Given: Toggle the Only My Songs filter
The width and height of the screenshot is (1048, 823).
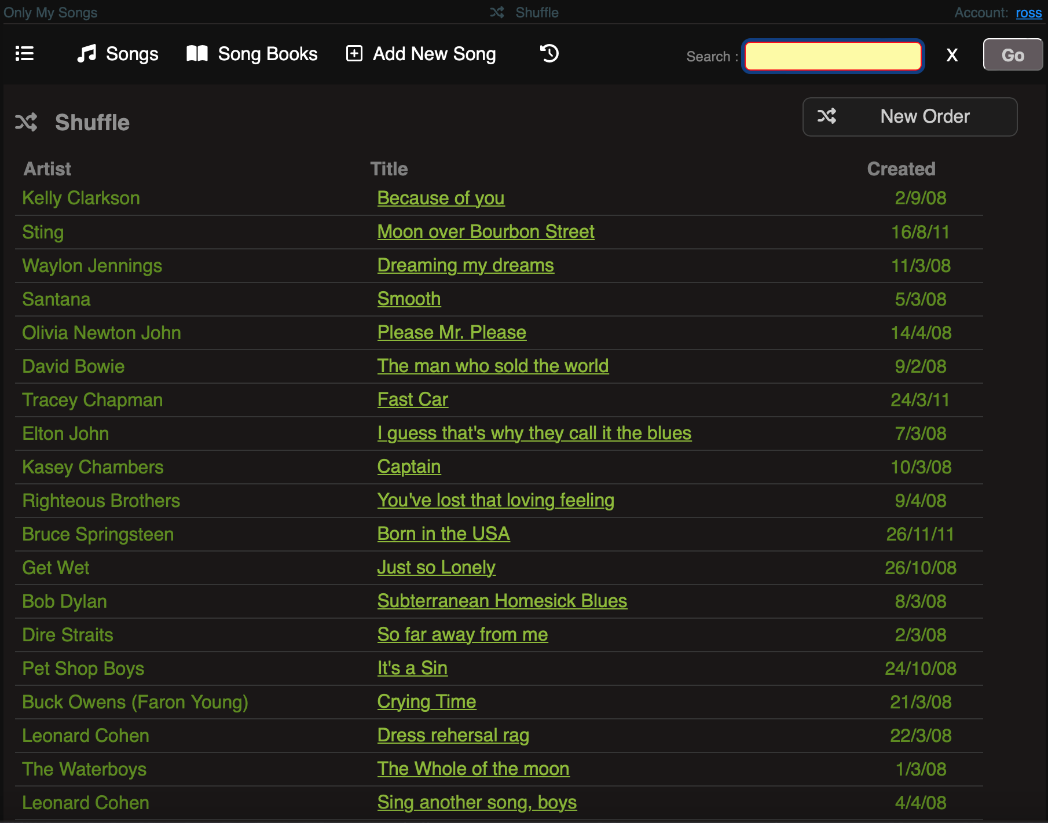Looking at the screenshot, I should pos(50,12).
